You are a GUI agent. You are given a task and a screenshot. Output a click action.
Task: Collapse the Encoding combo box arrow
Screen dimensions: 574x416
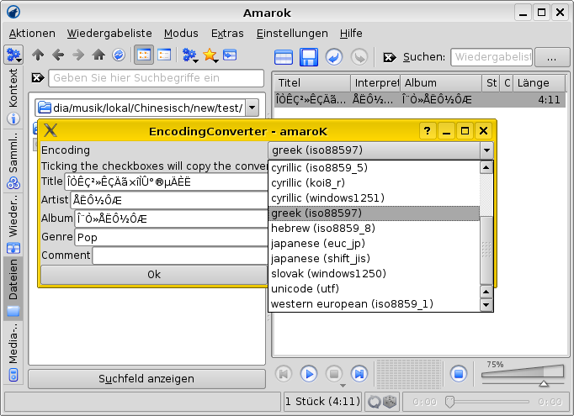[x=486, y=150]
